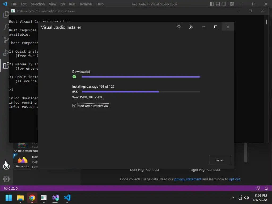
Task: Open File Explorer from taskbar
Action: click(20, 198)
